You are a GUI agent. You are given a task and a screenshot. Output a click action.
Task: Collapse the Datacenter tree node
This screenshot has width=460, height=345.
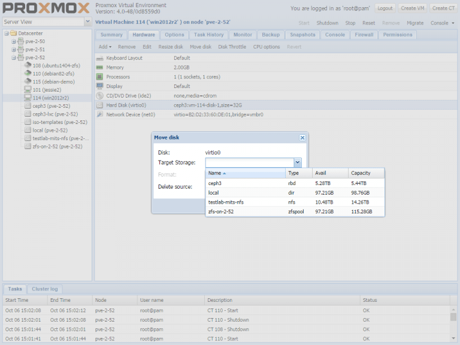(7, 34)
